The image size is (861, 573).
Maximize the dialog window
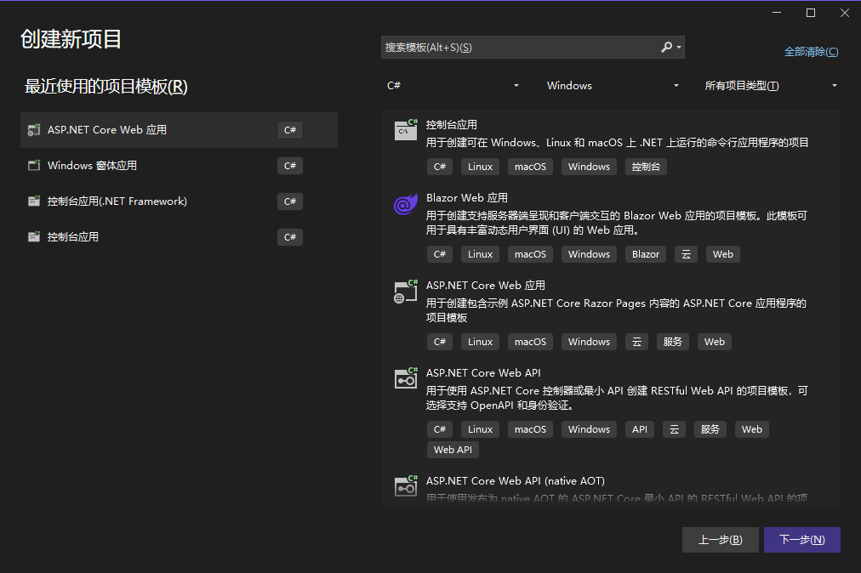(x=811, y=13)
